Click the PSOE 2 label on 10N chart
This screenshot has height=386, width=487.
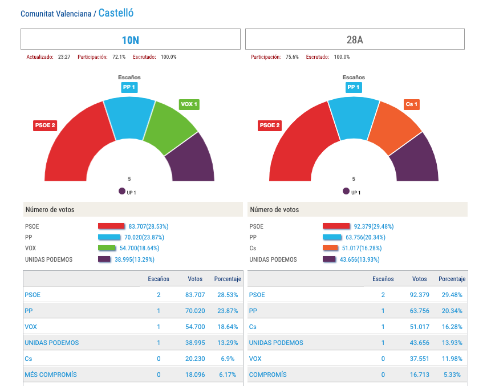(x=45, y=125)
